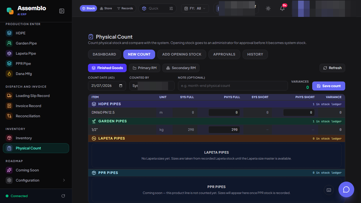Select Finished Goods category
Image resolution: width=361 pixels, height=203 pixels.
107,68
